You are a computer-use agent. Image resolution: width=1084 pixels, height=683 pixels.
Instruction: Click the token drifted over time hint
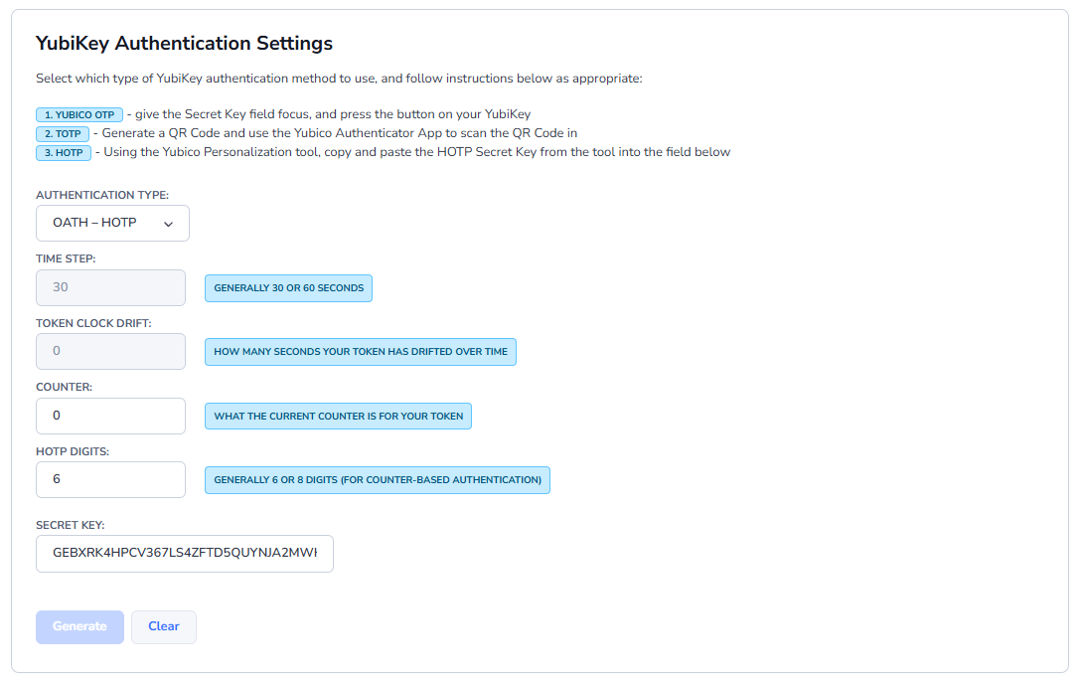click(361, 352)
